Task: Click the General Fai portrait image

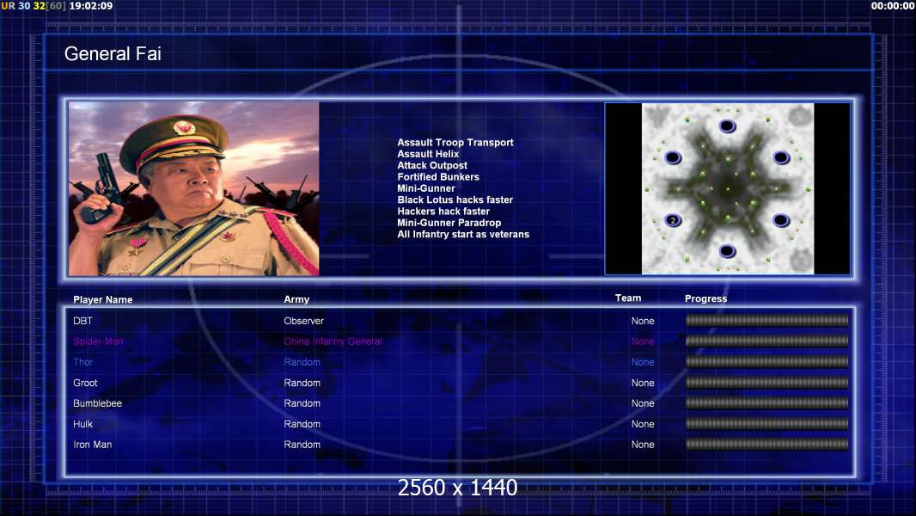Action: (193, 188)
